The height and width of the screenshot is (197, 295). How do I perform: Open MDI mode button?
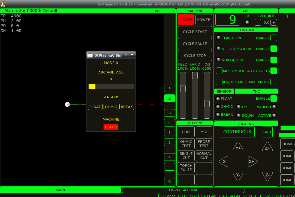click(204, 132)
